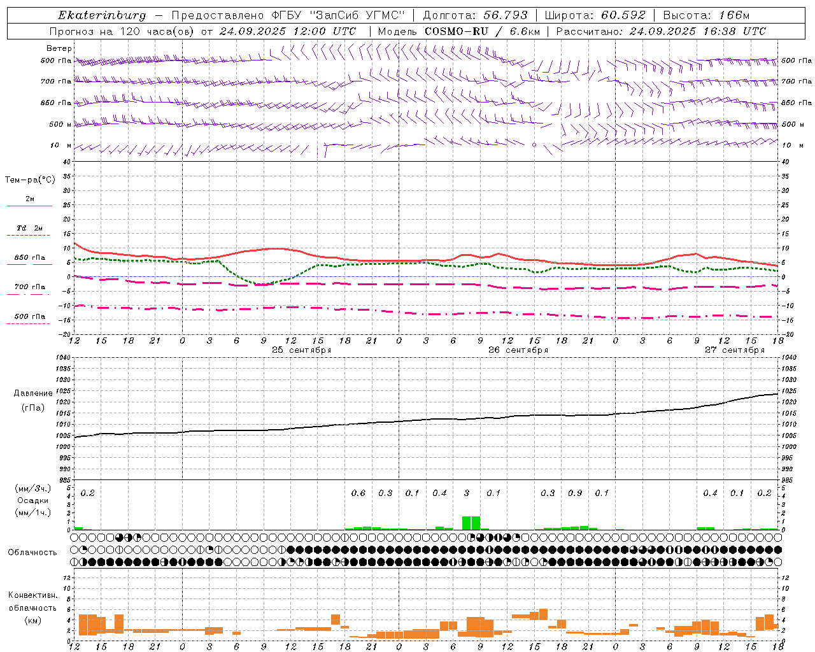Click the 'Облачность' cloud cover label
Viewport: 815px width, 652px height.
(x=32, y=552)
